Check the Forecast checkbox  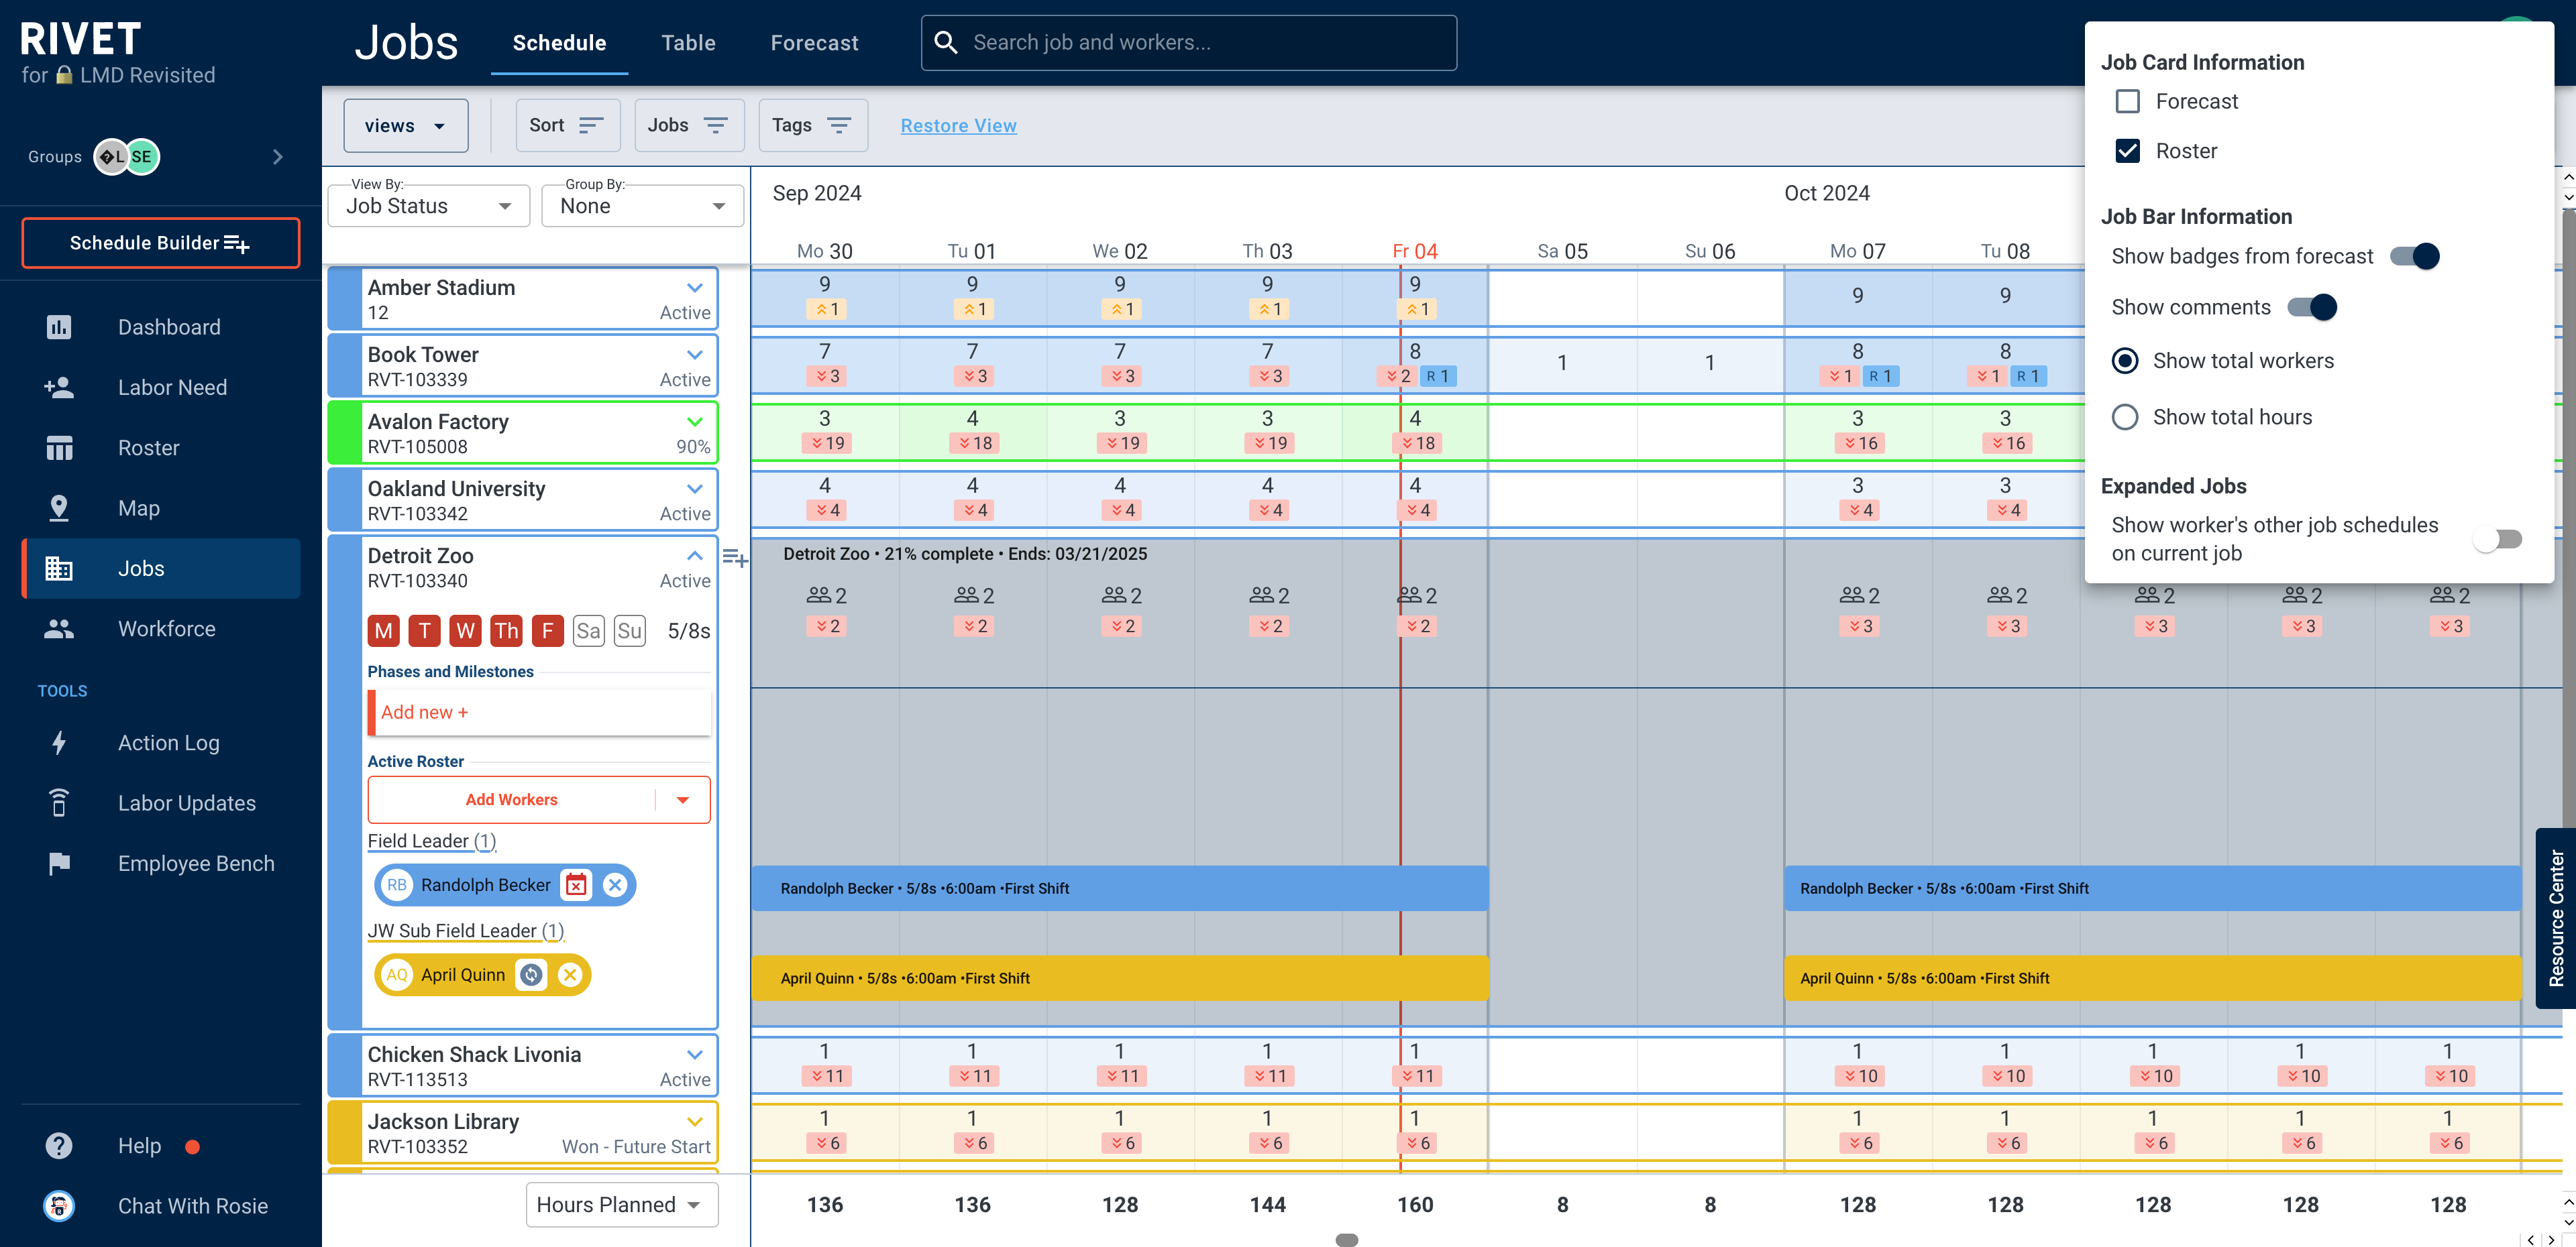2127,101
